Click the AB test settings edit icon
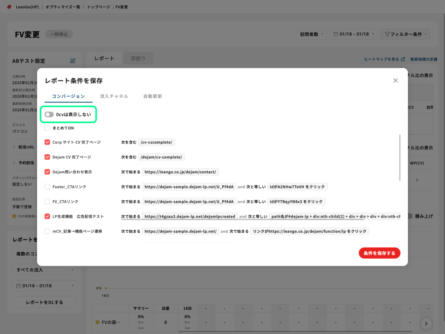The image size is (445, 334). [73, 60]
